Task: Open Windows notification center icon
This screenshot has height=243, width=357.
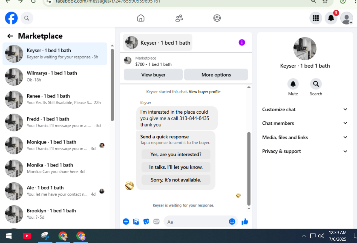Action: [355, 236]
